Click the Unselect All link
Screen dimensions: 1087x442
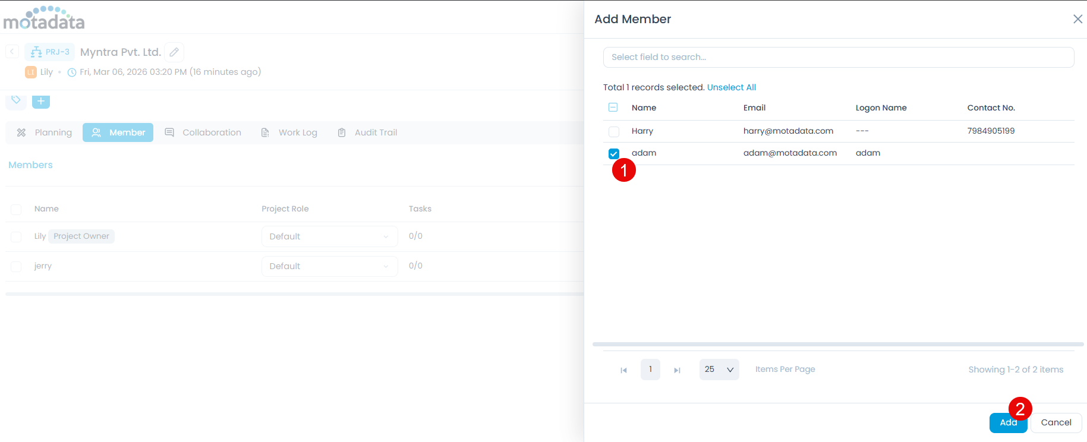coord(731,87)
